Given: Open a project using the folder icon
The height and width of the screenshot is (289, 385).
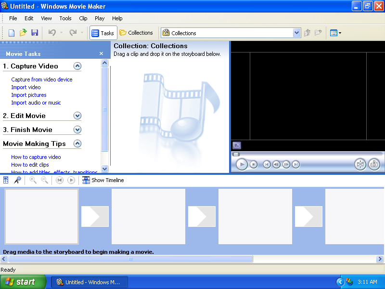Looking at the screenshot, I should [x=23, y=33].
